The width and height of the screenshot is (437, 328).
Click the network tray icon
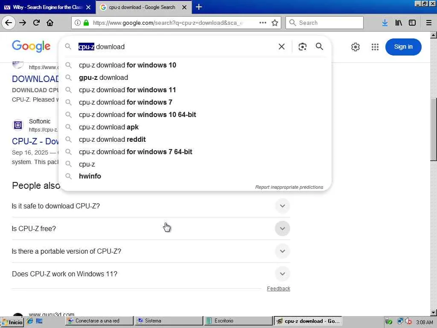click(400, 322)
